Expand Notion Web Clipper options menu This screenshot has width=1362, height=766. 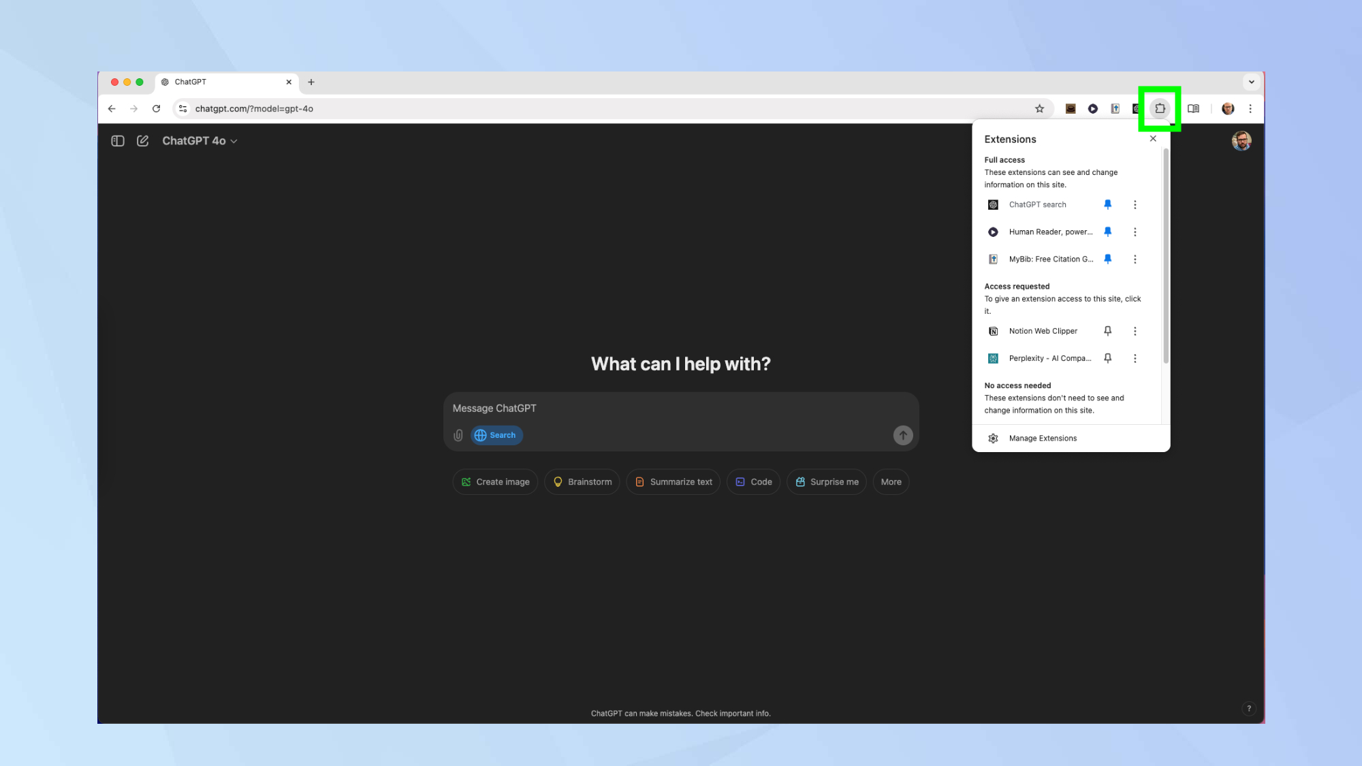tap(1135, 331)
